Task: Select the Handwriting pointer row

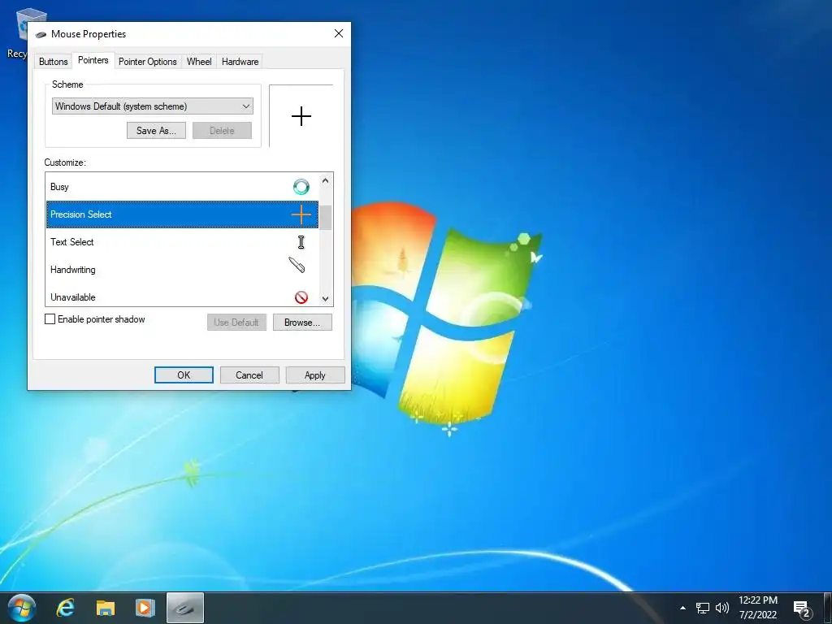Action: (x=182, y=270)
